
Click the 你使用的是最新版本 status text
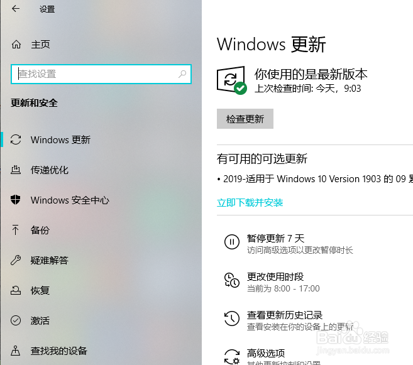(311, 74)
